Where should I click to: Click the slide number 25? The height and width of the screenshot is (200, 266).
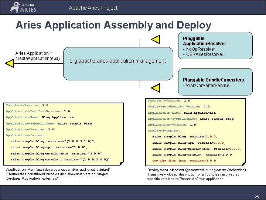point(256,197)
